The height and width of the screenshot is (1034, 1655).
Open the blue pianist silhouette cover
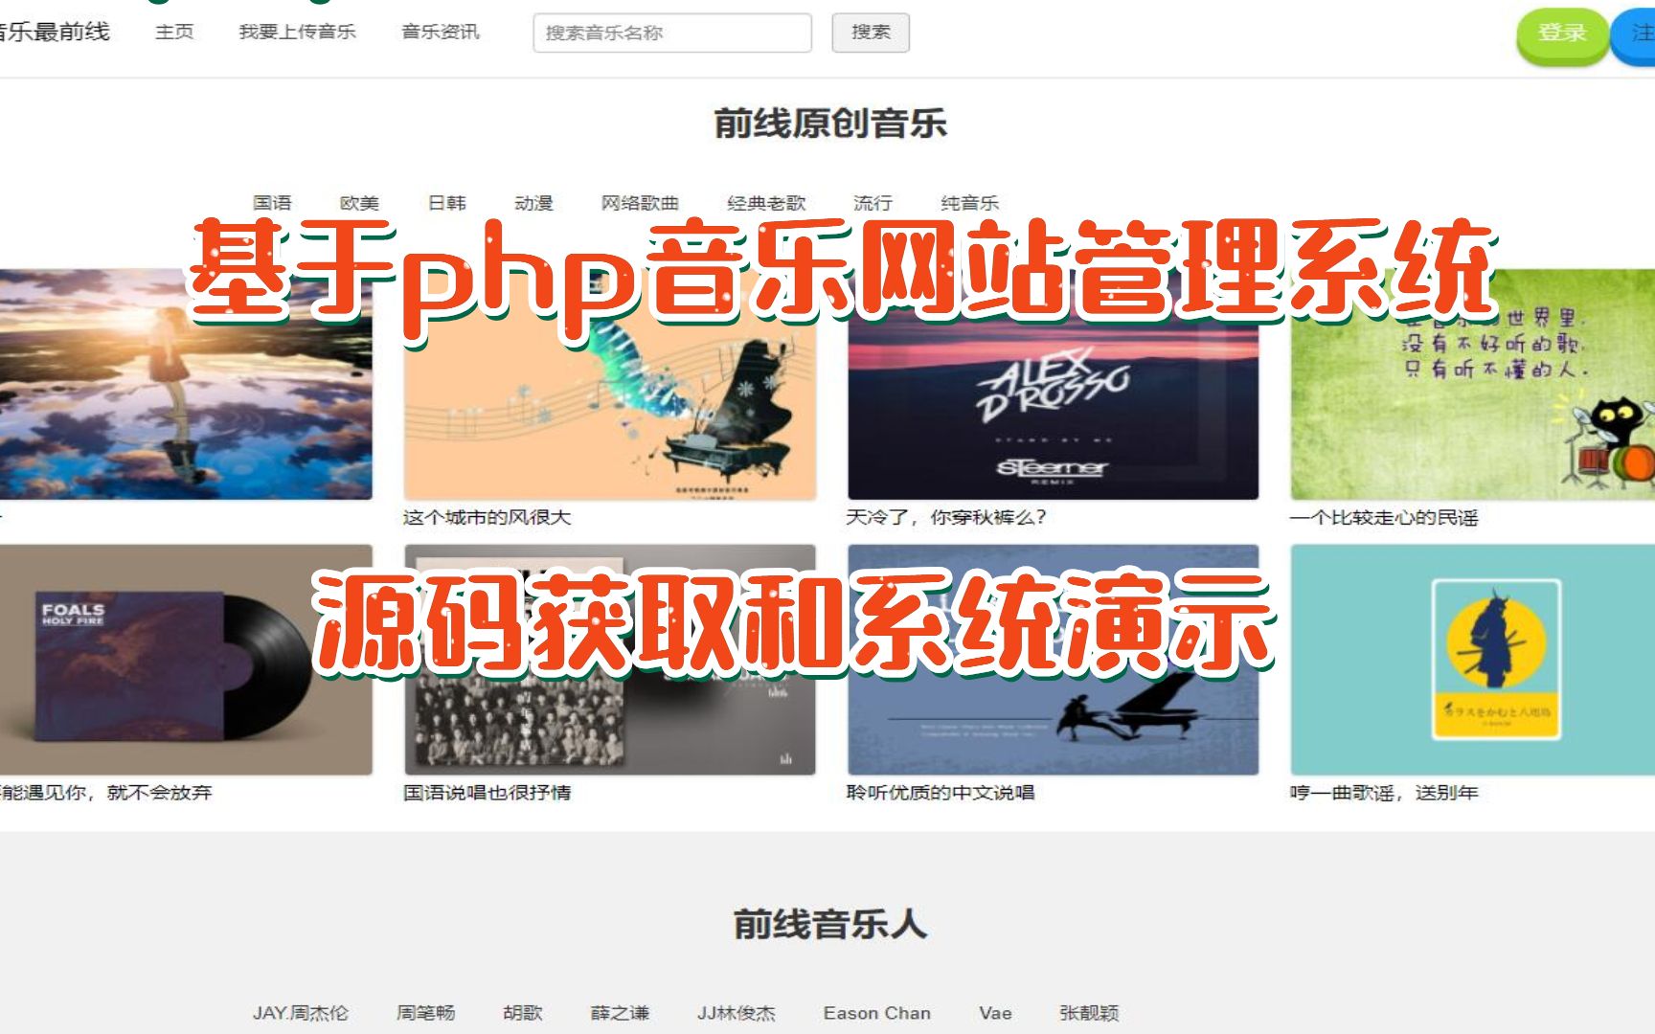1053,660
